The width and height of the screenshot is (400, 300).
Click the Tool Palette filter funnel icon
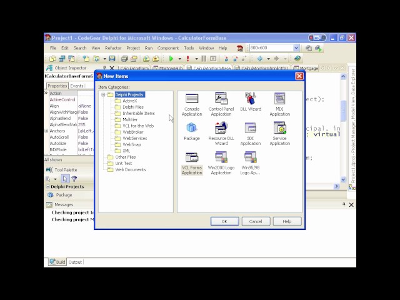tap(74, 179)
